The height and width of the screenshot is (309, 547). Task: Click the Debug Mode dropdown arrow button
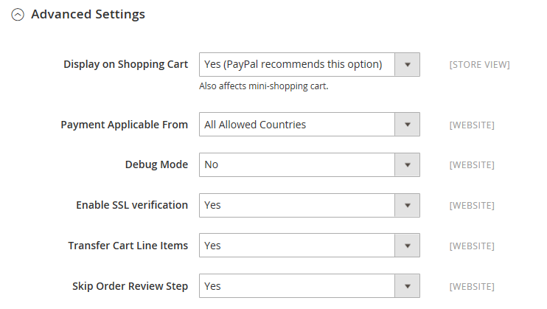click(407, 164)
